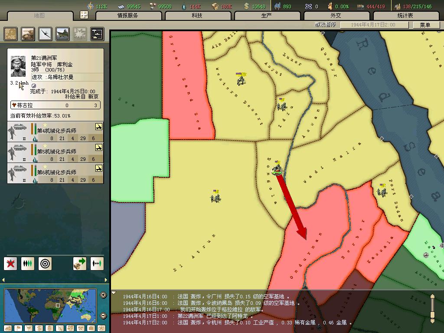This screenshot has height=333, width=444.
Task: Click the land units (tank) filter icon
Action: pyautogui.click(x=28, y=34)
